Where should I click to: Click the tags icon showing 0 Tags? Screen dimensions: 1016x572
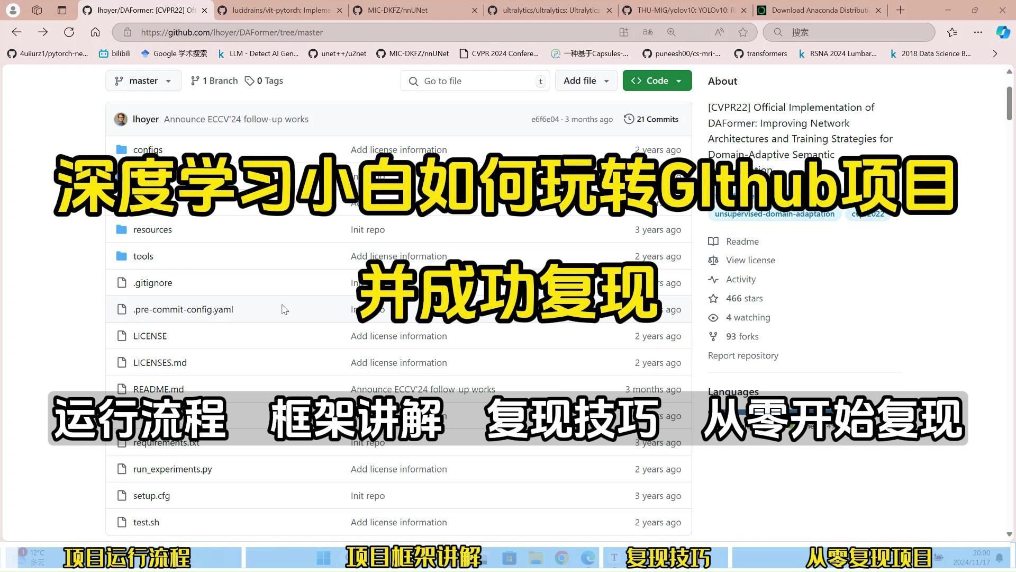pos(249,81)
